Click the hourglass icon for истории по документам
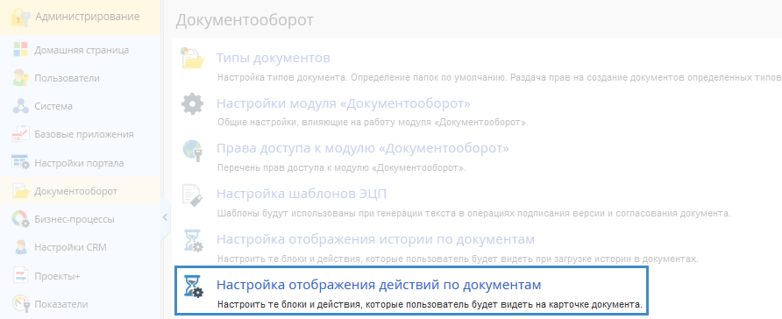The width and height of the screenshot is (782, 319). tap(193, 242)
